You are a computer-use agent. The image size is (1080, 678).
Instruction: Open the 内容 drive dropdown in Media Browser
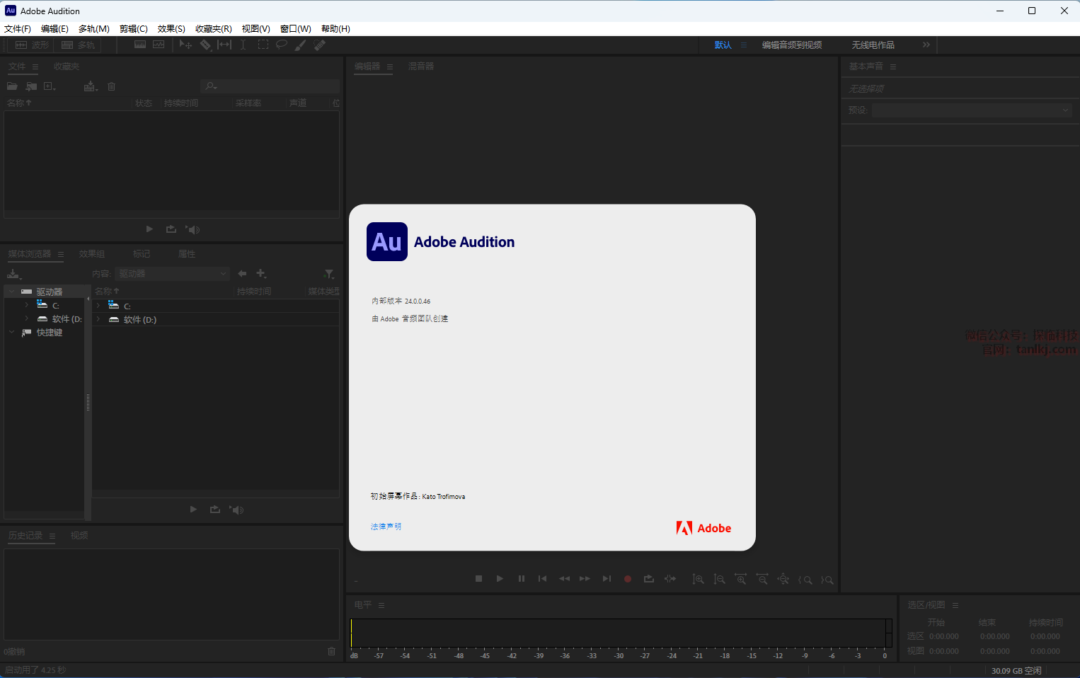coord(173,274)
